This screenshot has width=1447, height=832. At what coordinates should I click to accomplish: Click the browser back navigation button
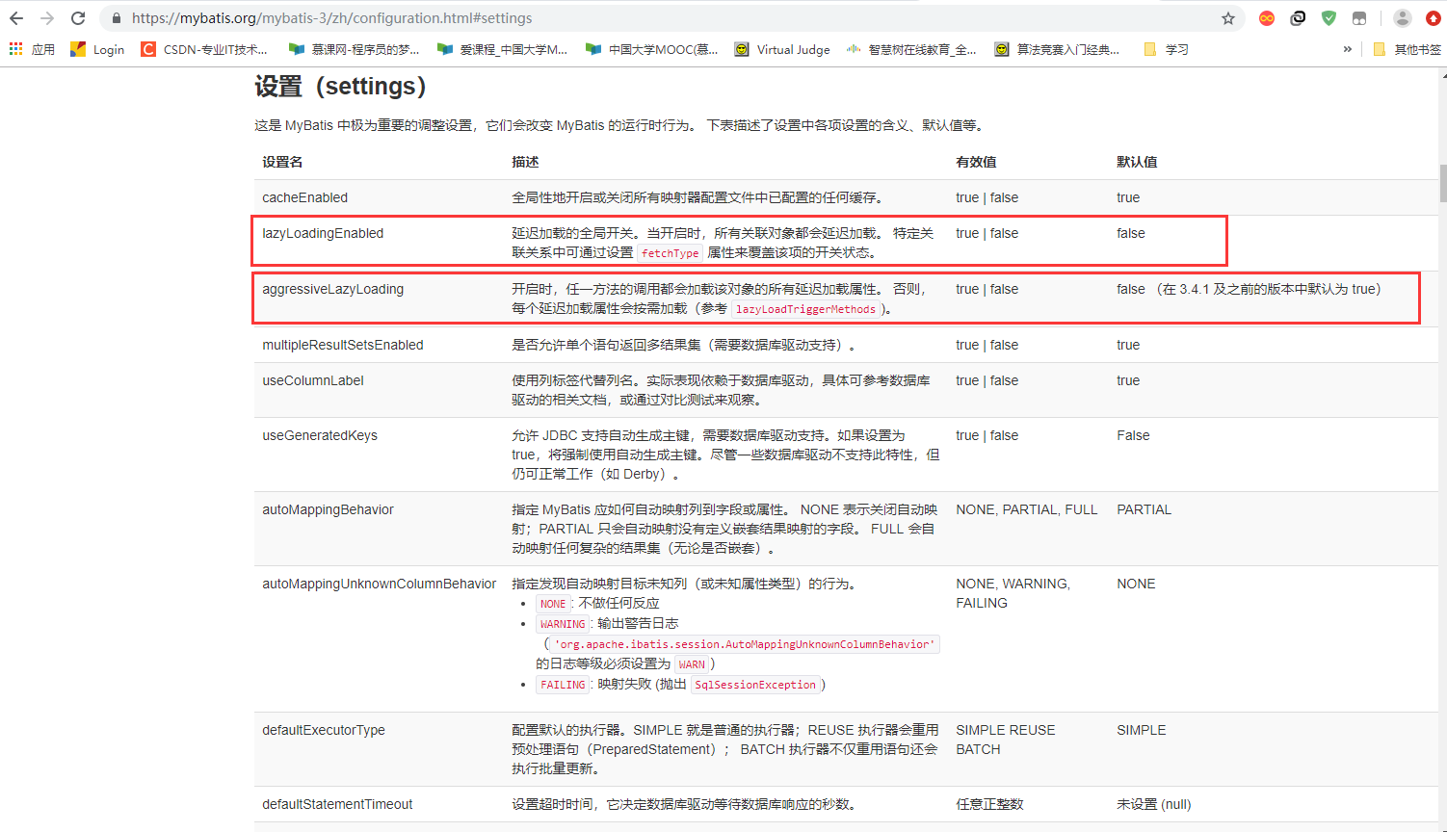pos(15,17)
